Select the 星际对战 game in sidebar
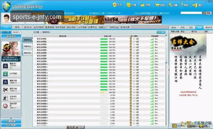The image size is (213, 129). pos(11,90)
